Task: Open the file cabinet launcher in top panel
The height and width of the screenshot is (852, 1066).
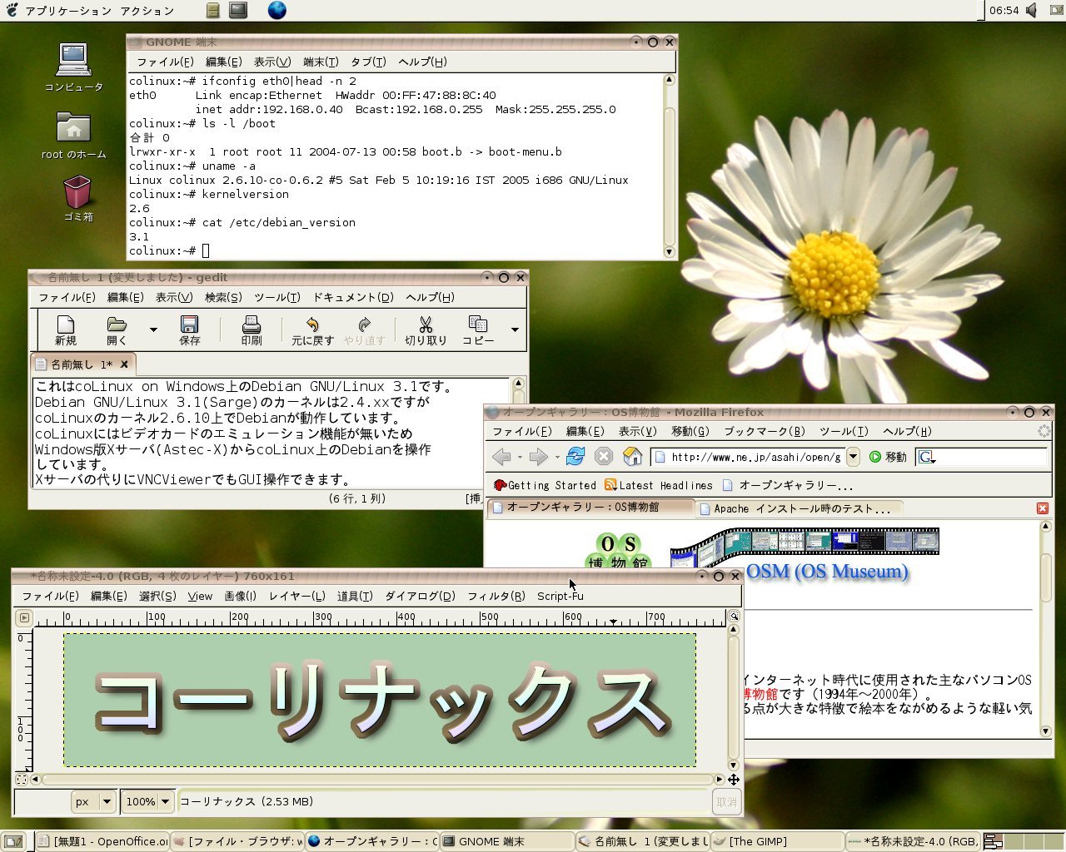Action: click(213, 10)
